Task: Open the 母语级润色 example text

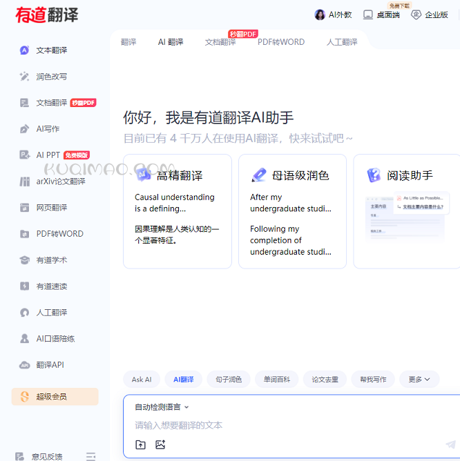Action: [291, 224]
